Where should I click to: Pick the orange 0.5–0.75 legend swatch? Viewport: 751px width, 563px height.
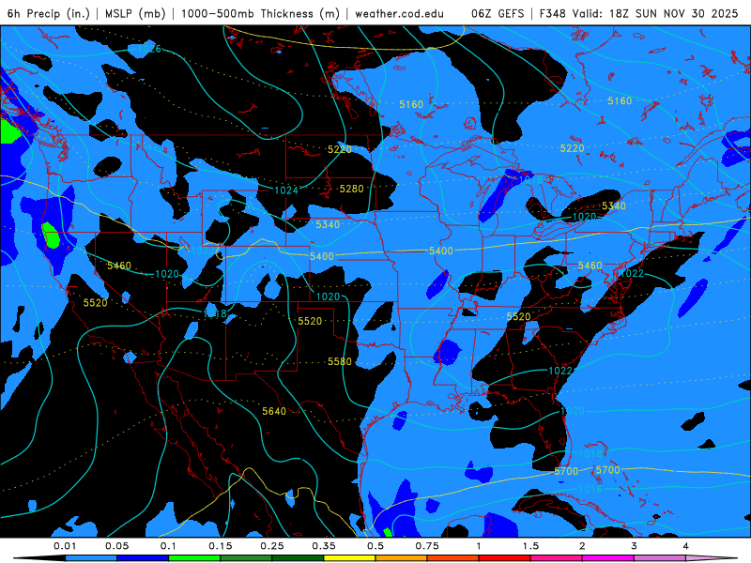point(402,558)
